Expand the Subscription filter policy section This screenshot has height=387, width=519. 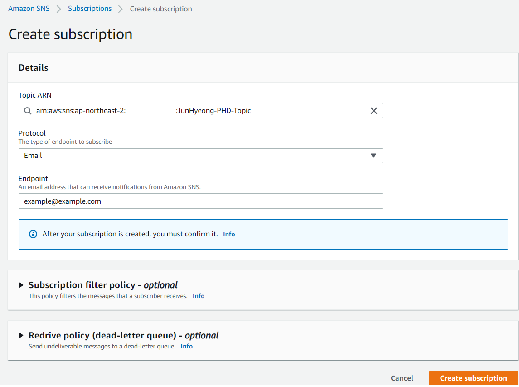click(x=21, y=285)
